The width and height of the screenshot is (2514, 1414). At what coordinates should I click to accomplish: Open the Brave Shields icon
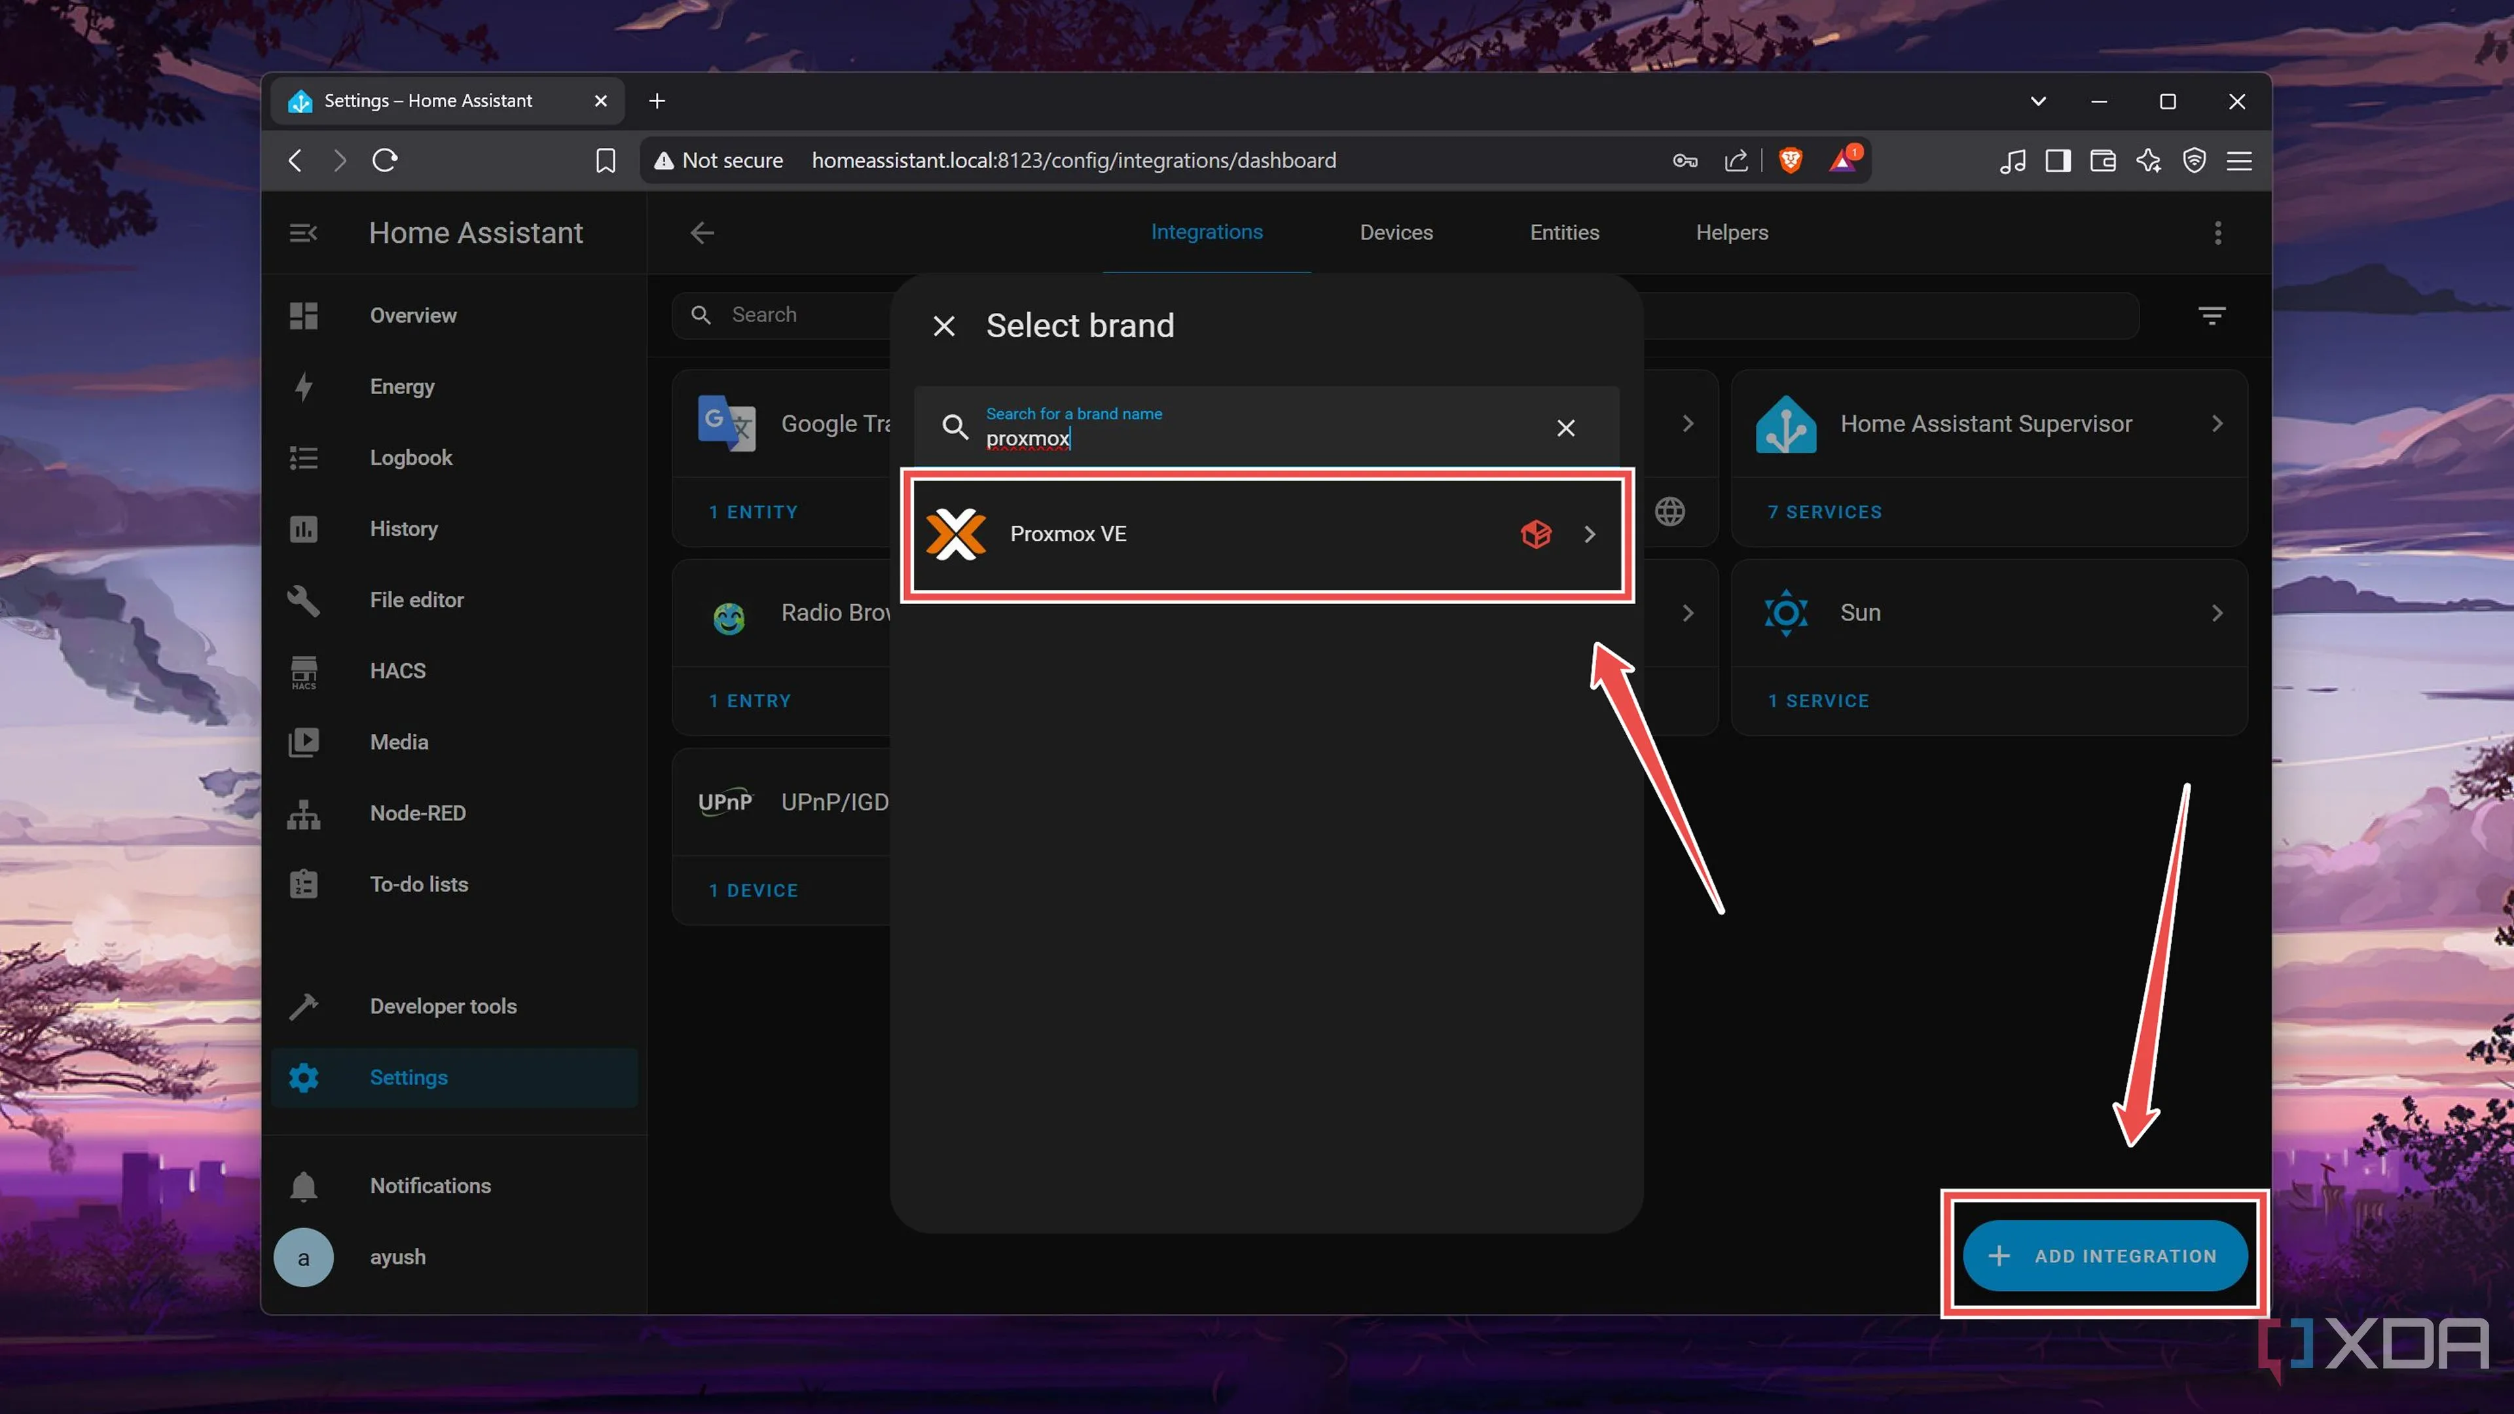[x=1791, y=160]
